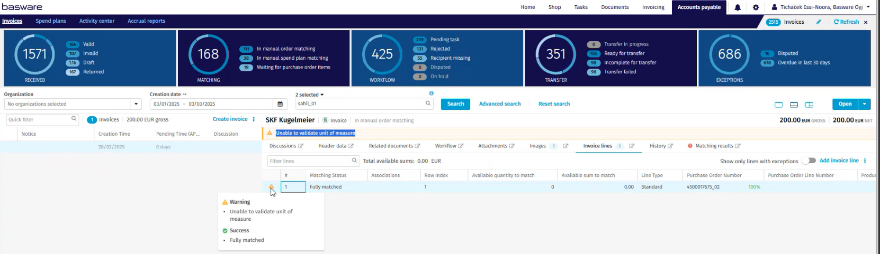This screenshot has height=254, width=880.
Task: Click the Reset search link
Action: click(x=554, y=104)
